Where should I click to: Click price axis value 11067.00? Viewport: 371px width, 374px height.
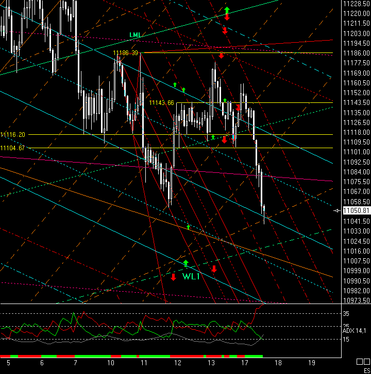pos(356,191)
